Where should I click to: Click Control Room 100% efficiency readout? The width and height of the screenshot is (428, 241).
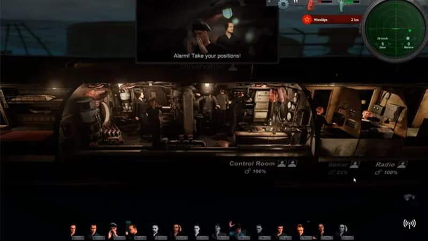coord(256,171)
